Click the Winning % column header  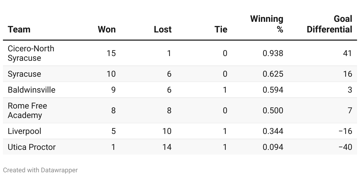click(267, 24)
